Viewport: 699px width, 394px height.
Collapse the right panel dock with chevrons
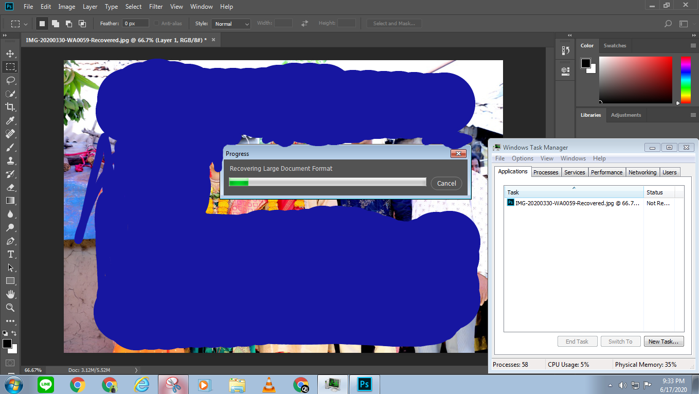[569, 34]
